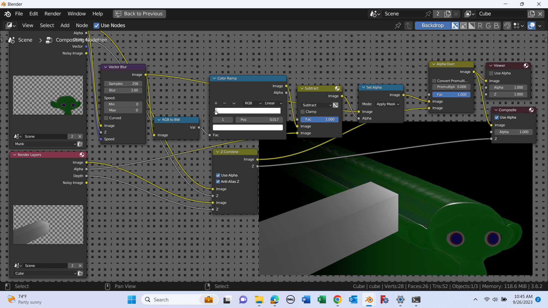
Task: Open the Add menu in node editor
Action: (x=65, y=25)
